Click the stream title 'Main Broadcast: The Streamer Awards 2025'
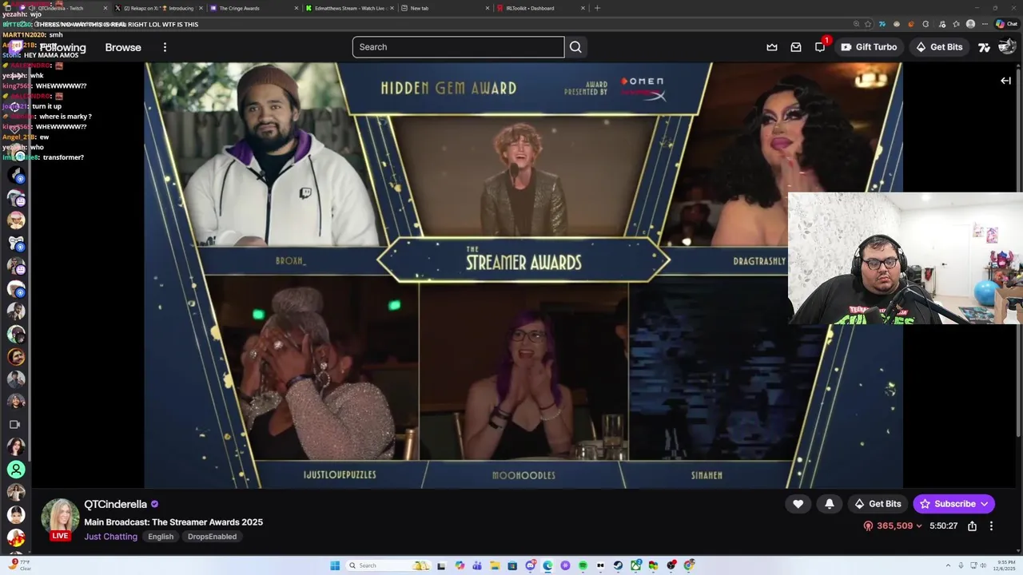The image size is (1023, 575). point(173,522)
